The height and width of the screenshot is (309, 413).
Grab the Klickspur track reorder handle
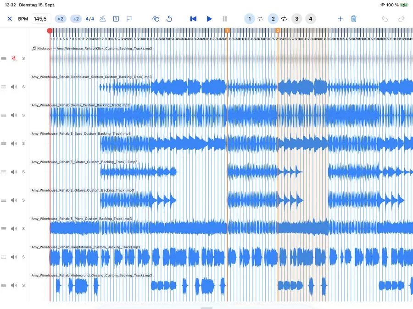coord(4,58)
